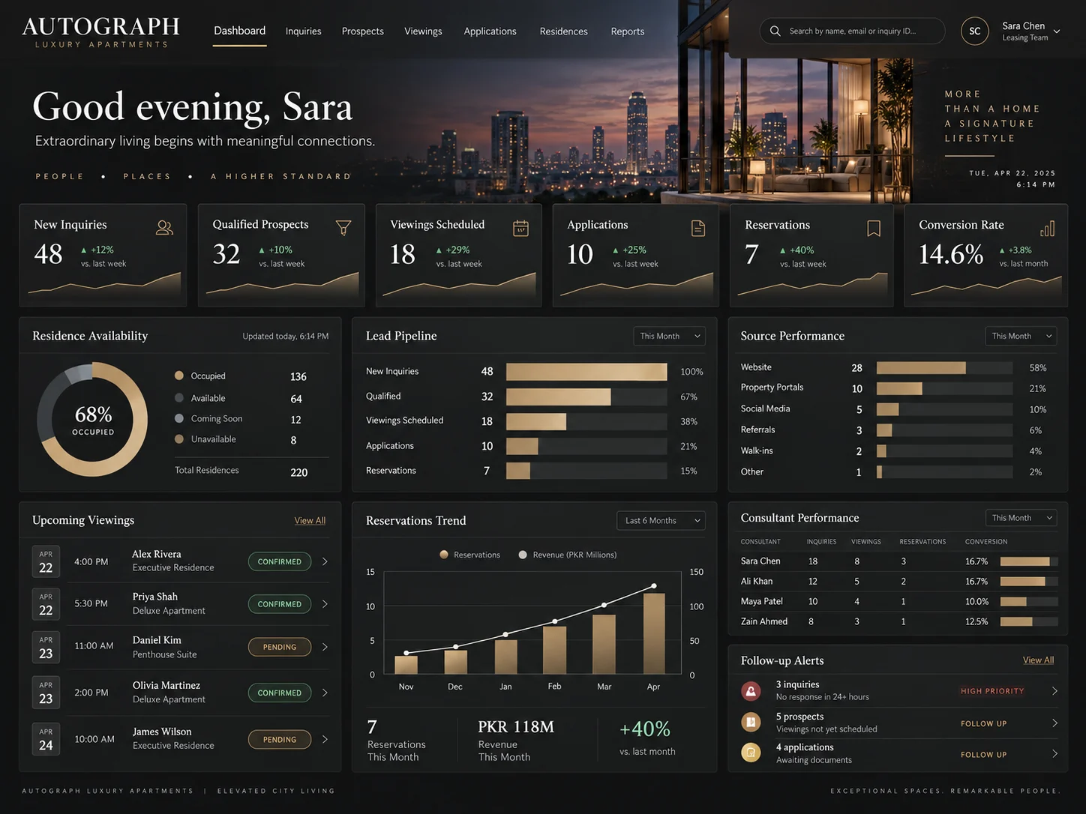1086x814 pixels.
Task: Click View All in Follow-up Alerts
Action: (x=1038, y=660)
